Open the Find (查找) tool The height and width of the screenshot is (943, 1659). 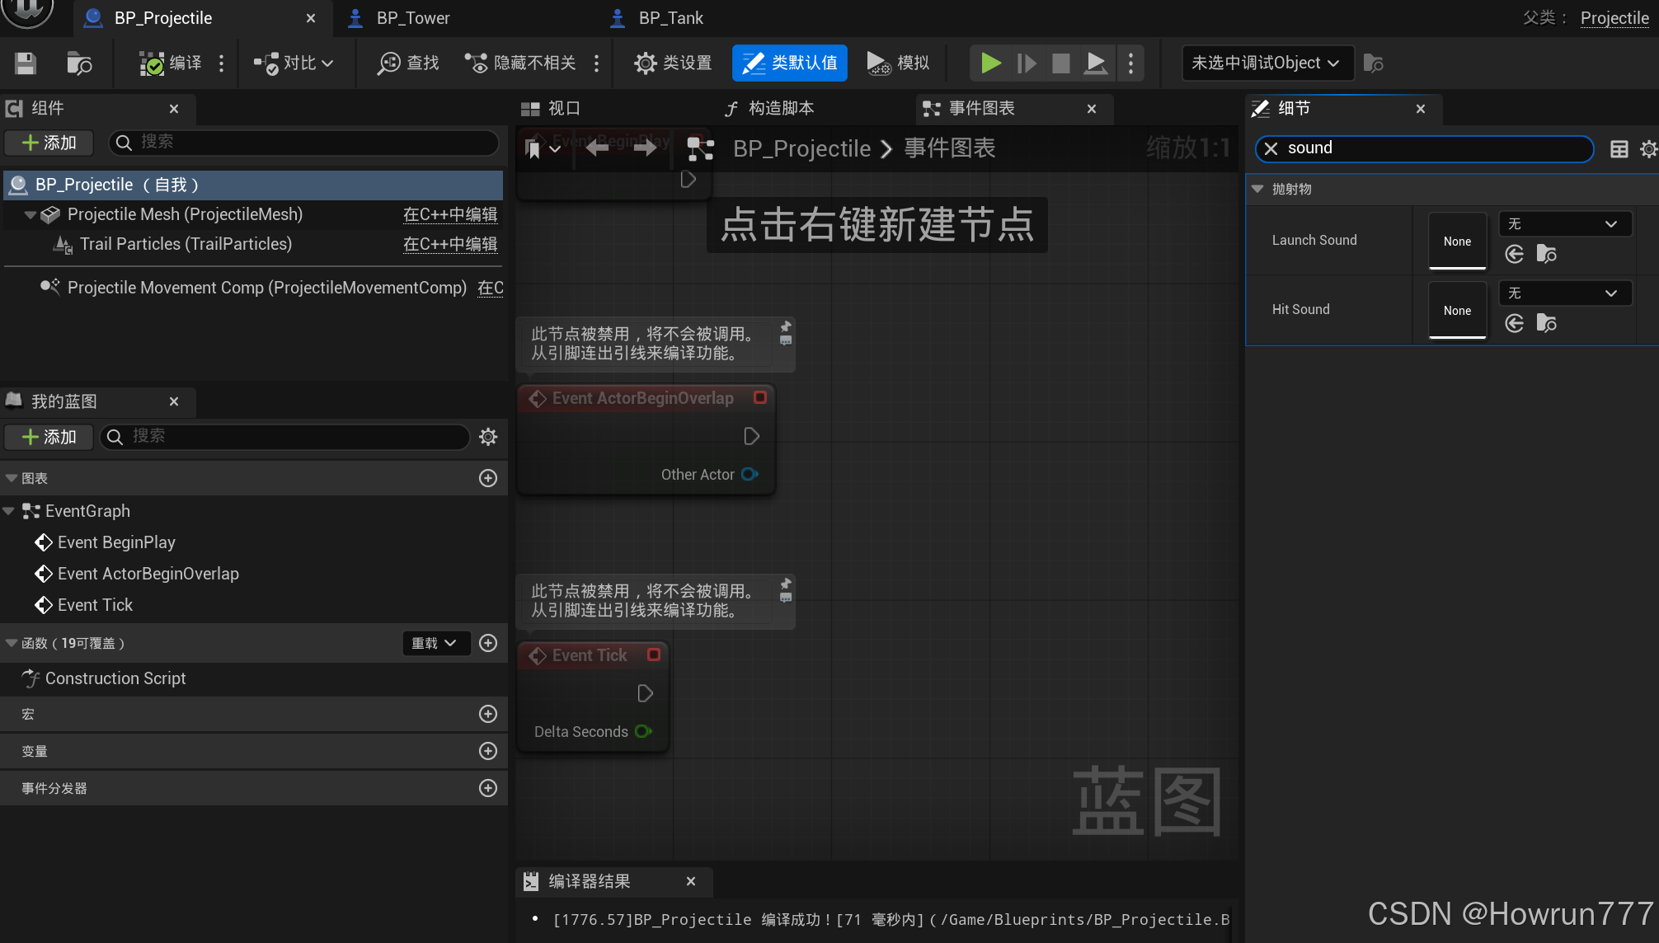408,63
